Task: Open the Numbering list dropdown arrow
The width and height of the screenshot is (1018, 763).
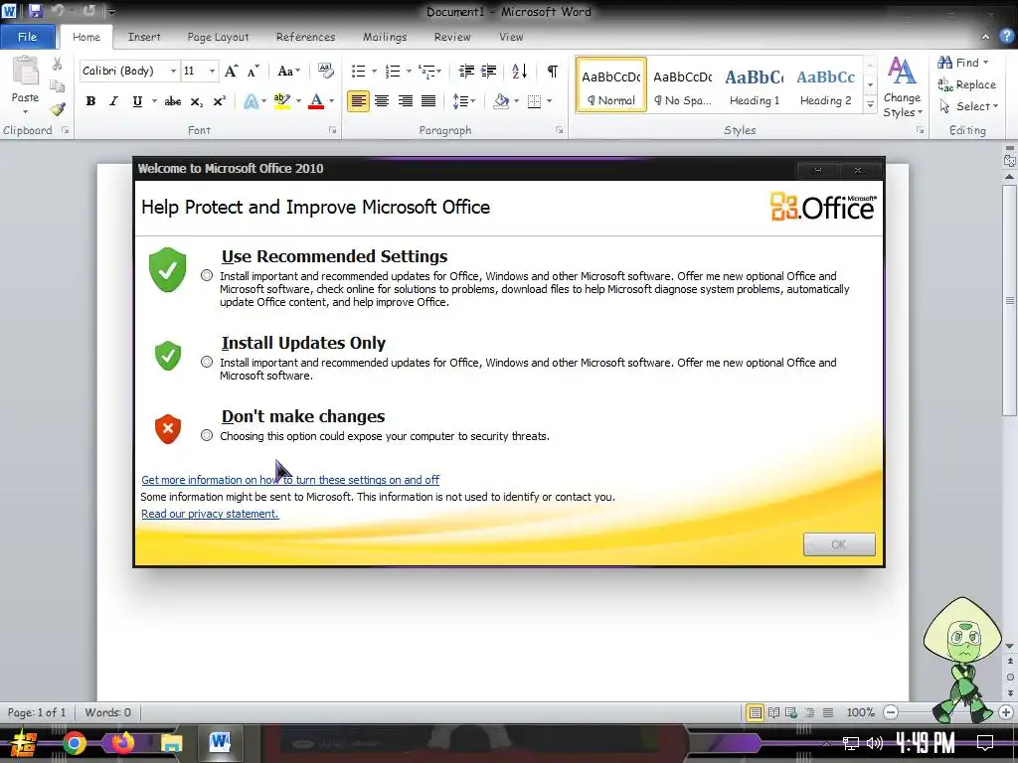Action: (x=409, y=71)
